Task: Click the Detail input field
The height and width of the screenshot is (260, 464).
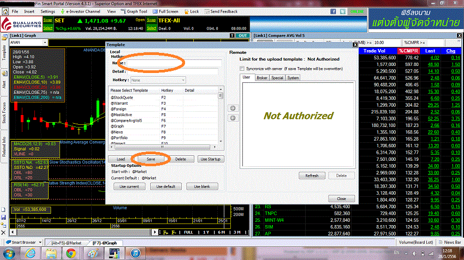Action: tap(173, 71)
